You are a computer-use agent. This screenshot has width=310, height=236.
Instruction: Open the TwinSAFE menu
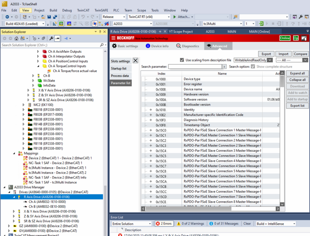pyautogui.click(x=102, y=10)
